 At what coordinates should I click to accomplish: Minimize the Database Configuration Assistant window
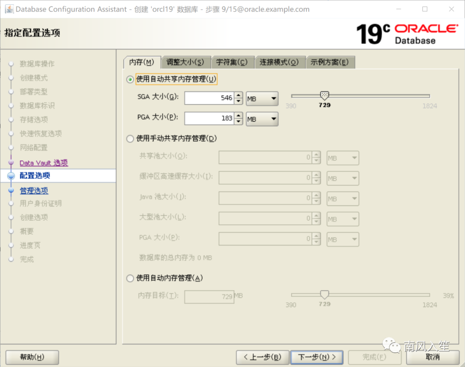399,9
